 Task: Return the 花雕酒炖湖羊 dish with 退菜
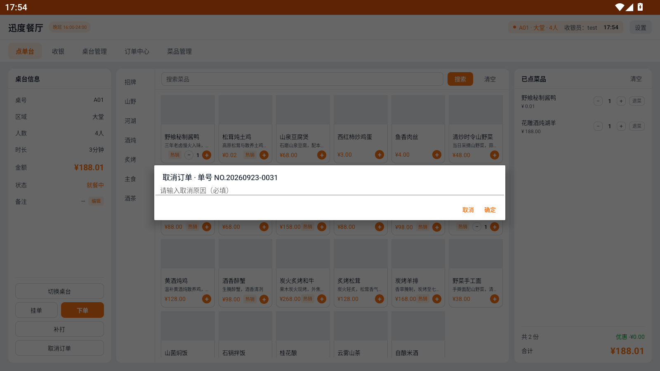click(x=637, y=126)
